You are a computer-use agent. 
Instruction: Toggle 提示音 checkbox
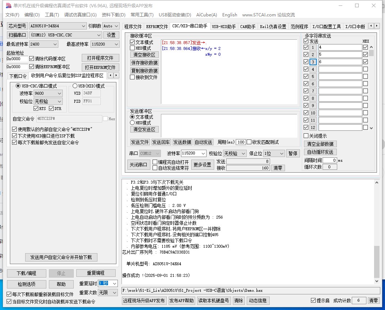313,300
